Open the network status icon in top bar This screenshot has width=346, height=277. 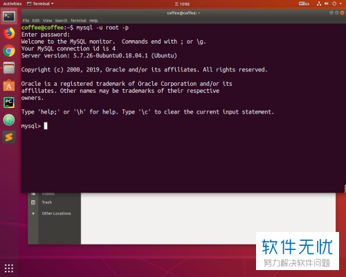pos(319,3)
